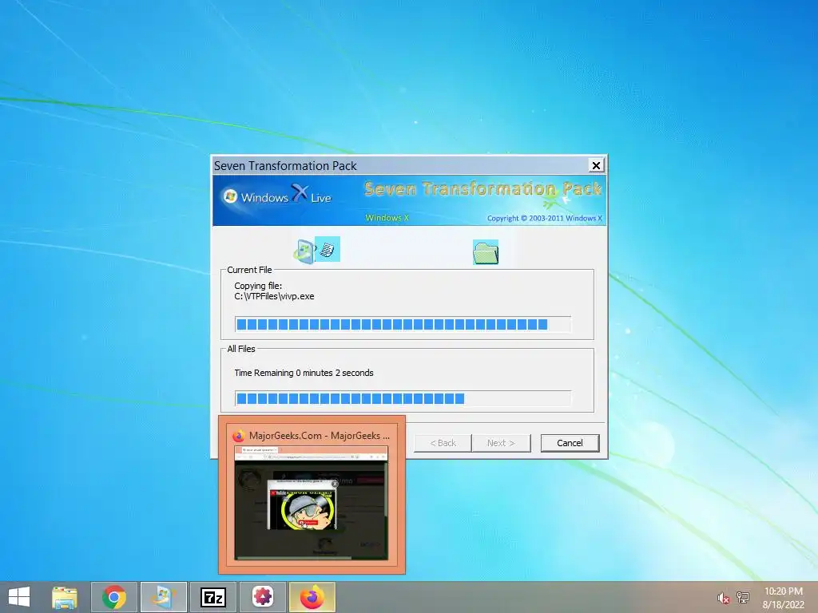The width and height of the screenshot is (818, 613).
Task: Click the C:\VTPFiles\vivp.exe file path text
Action: [275, 297]
